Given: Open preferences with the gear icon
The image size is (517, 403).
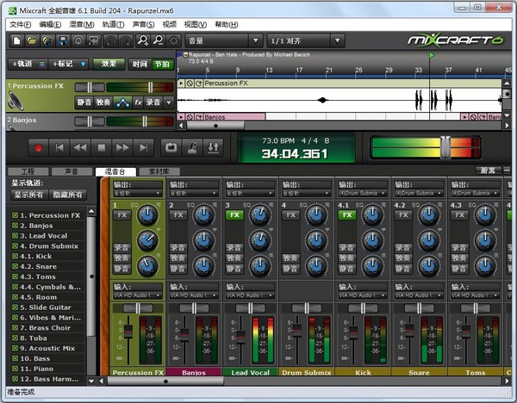Looking at the screenshot, I should pyautogui.click(x=174, y=40).
